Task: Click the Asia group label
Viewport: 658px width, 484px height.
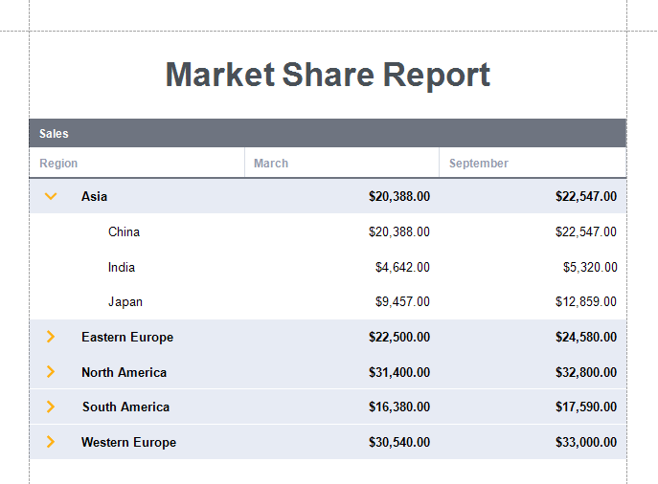Action: click(94, 196)
